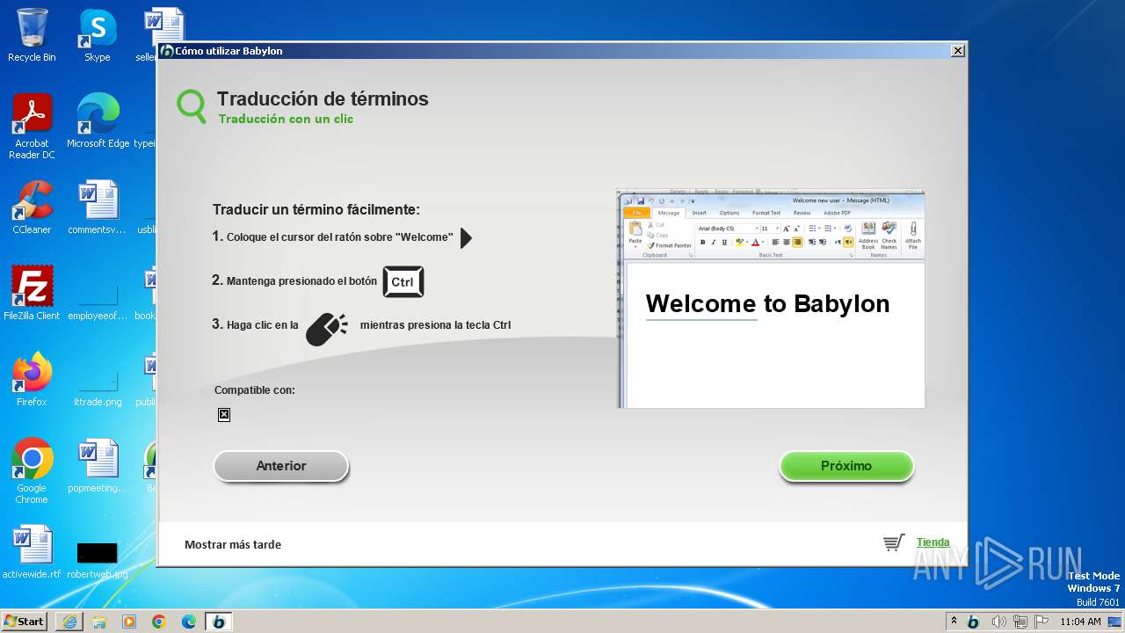This screenshot has width=1125, height=633.
Task: Close the Cómo utilizar Babylon dialog
Action: [x=958, y=51]
